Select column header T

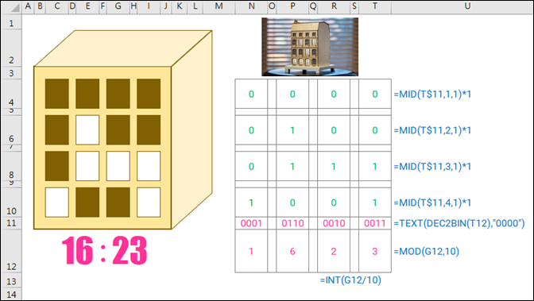tap(375, 6)
